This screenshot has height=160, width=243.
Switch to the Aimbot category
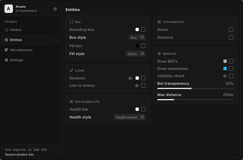point(16,30)
